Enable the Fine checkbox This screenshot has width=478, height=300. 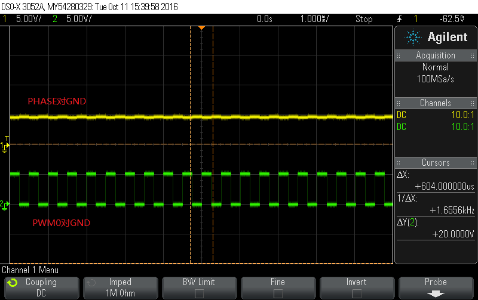click(x=278, y=293)
